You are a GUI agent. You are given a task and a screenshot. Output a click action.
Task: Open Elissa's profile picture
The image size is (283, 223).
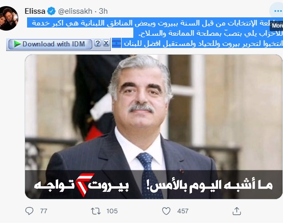pos(9,18)
